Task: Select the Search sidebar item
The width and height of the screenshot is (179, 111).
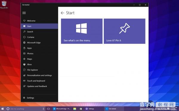Action: [x=39, y=31]
